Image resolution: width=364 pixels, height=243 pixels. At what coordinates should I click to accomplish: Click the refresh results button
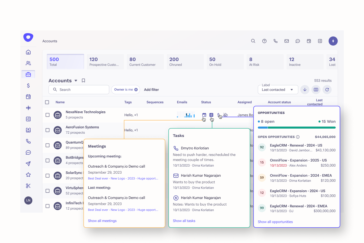(327, 90)
